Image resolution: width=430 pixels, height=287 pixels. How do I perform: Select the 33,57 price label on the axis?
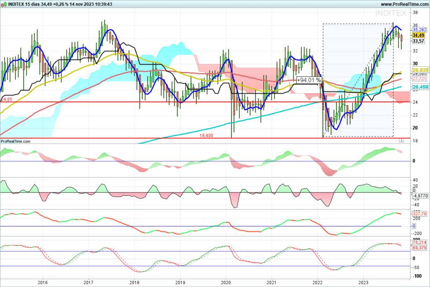[419, 41]
